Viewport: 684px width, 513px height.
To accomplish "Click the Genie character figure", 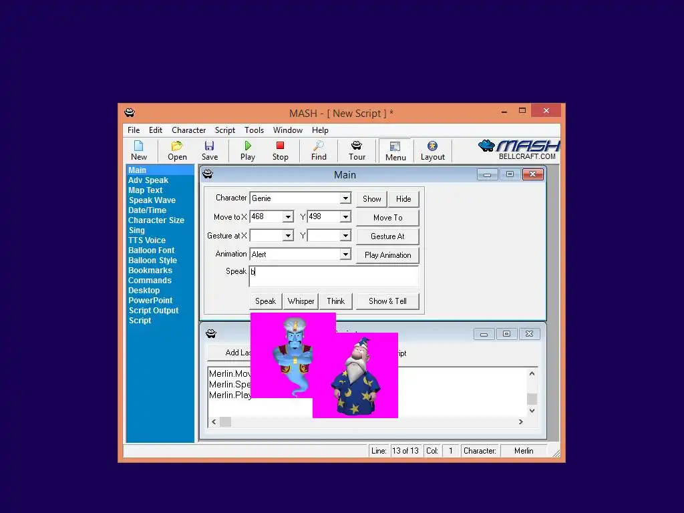I will pos(293,355).
